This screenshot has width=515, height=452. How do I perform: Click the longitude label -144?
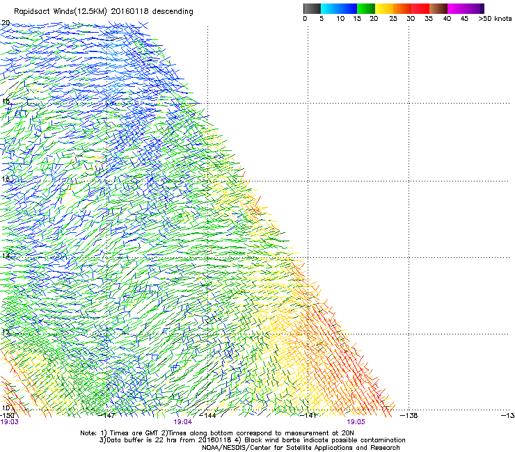[208, 416]
